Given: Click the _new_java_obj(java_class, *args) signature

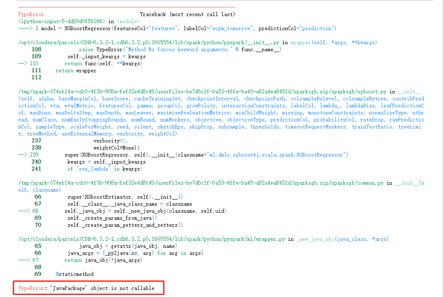Looking at the screenshot, I should click(x=343, y=239).
